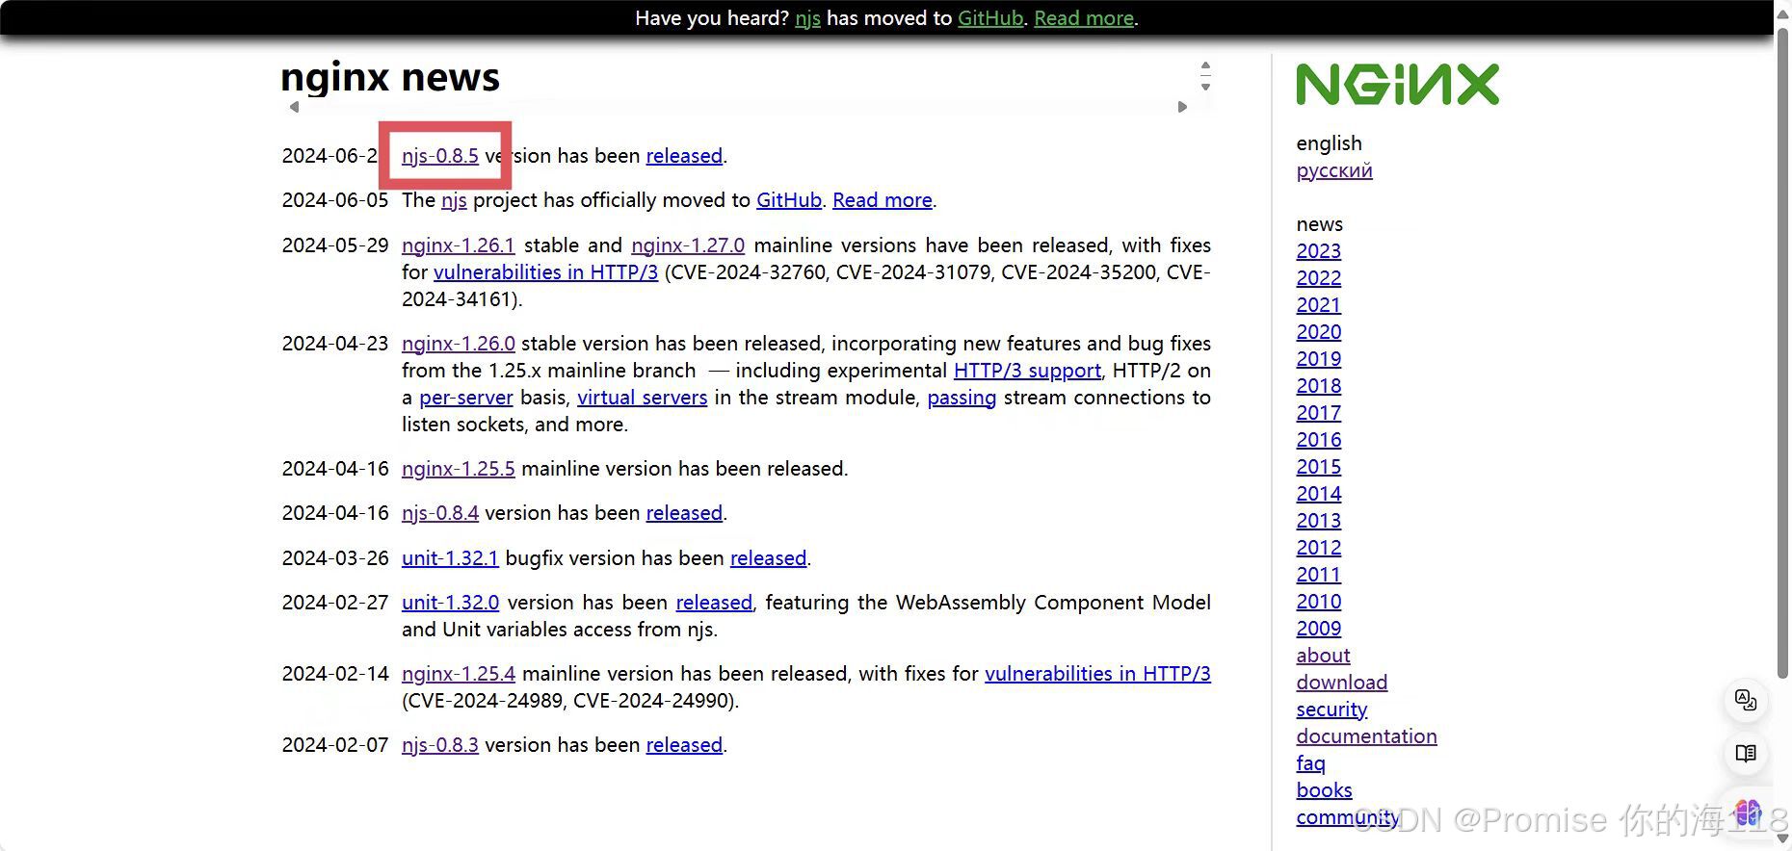1792x851 pixels.
Task: Click the small down arrow beside heading
Action: point(1205,87)
